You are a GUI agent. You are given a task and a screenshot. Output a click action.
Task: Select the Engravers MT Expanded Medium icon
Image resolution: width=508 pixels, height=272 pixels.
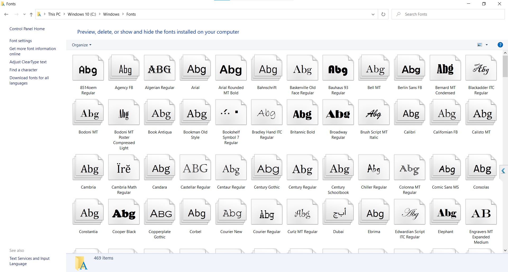pos(481,212)
